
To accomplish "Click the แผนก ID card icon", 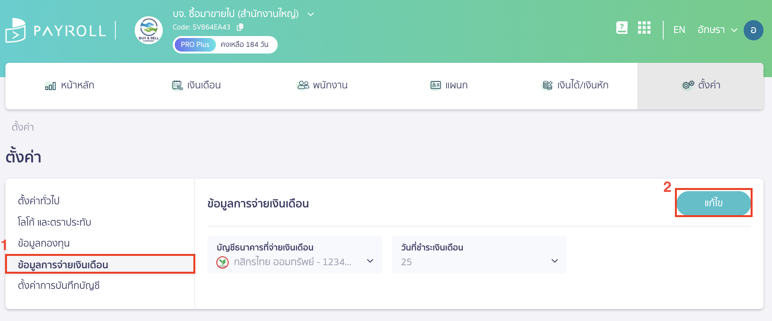I will (436, 85).
